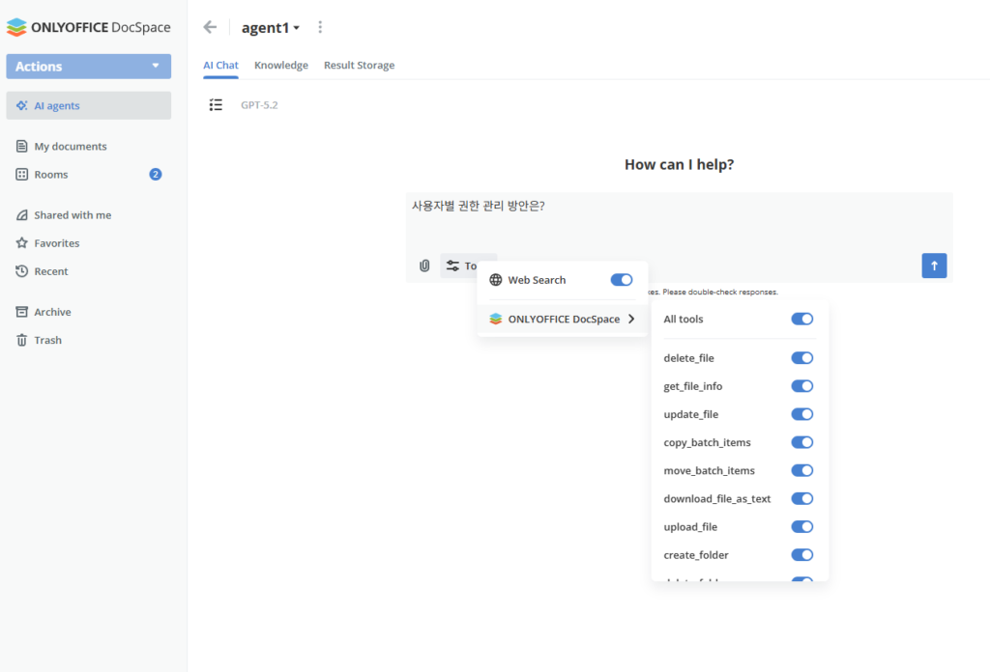The width and height of the screenshot is (990, 672).
Task: Send the message with the up-arrow button
Action: click(934, 266)
